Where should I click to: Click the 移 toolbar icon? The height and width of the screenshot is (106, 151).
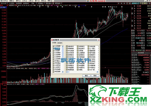coord(124,3)
